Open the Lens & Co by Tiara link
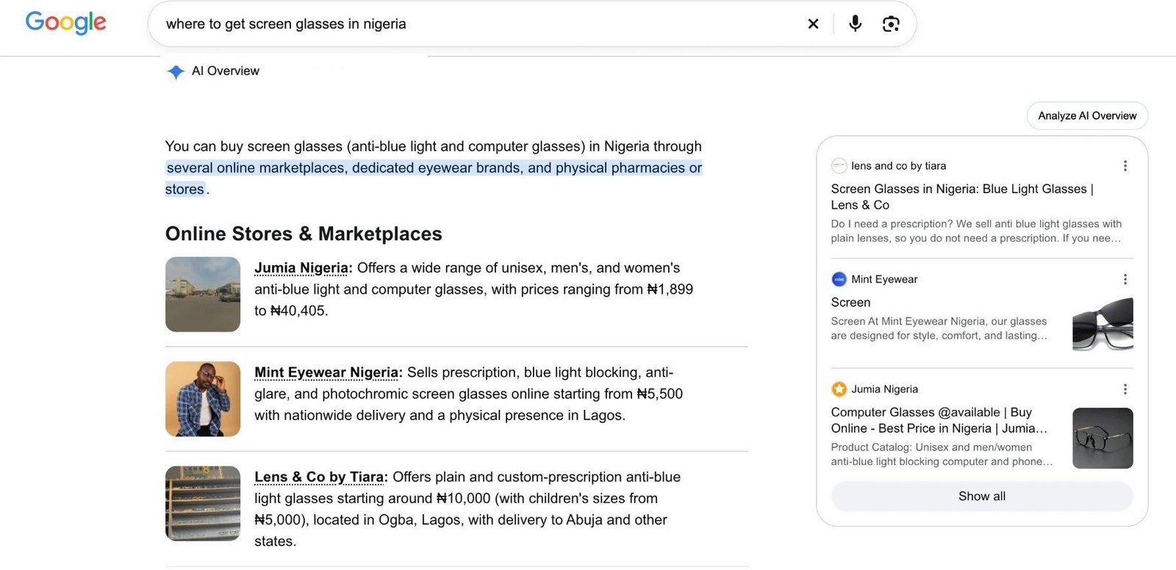 (x=319, y=477)
